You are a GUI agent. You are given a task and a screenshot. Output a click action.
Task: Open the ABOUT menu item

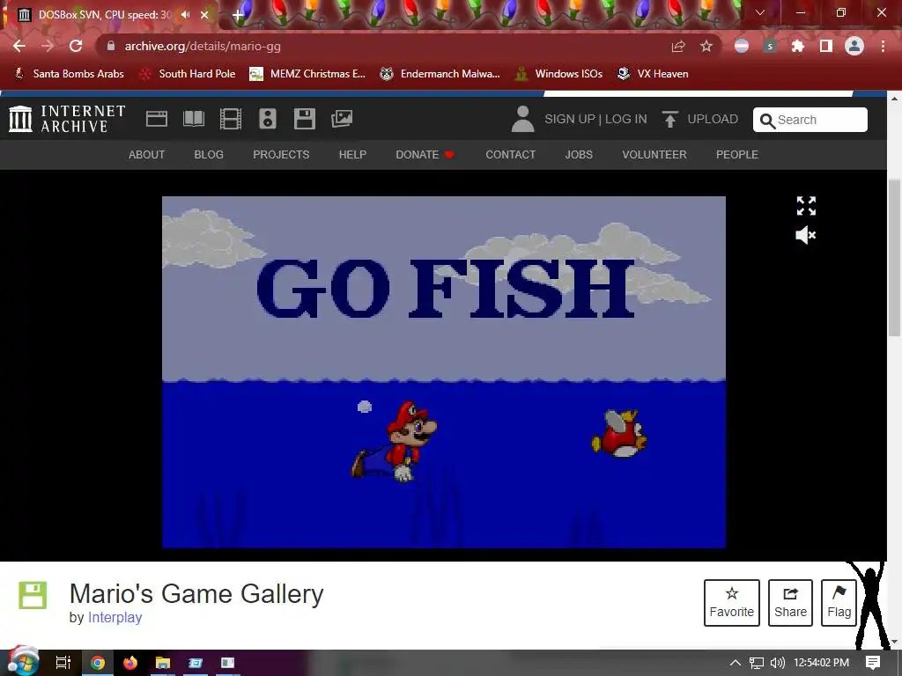[x=147, y=155]
